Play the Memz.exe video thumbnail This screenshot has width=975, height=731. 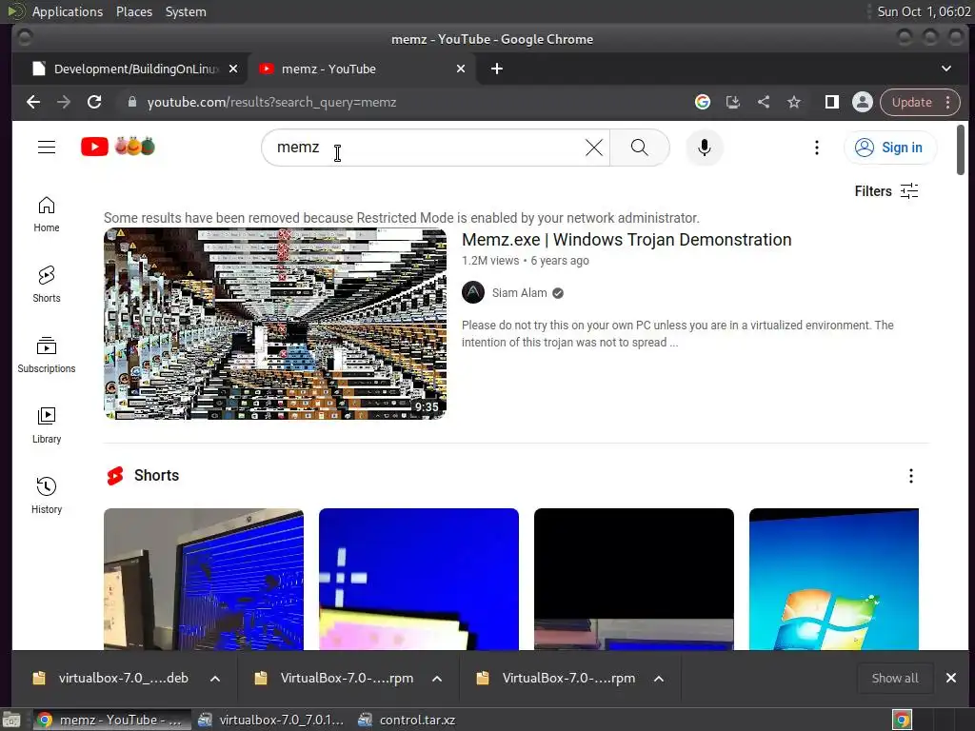tap(275, 324)
